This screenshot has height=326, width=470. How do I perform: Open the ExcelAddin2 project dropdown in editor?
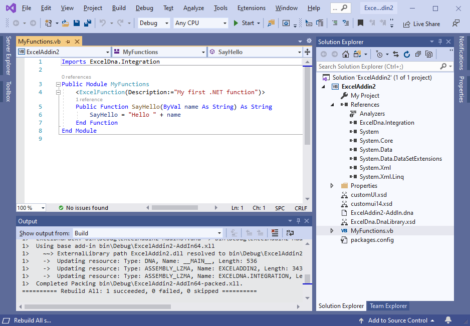[64, 52]
